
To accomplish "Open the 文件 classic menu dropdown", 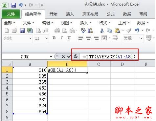I will 29,23.
